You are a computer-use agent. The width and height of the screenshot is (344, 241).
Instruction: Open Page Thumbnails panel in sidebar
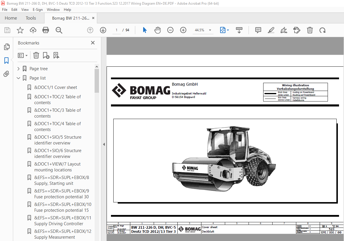coord(6,47)
